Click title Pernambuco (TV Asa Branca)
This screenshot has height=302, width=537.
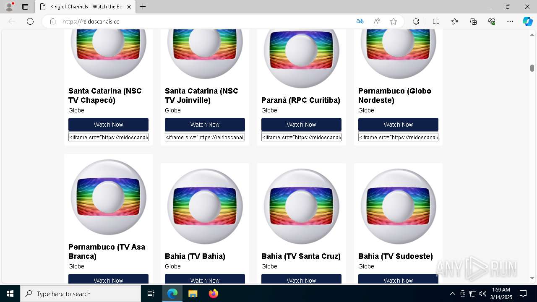[x=107, y=252]
